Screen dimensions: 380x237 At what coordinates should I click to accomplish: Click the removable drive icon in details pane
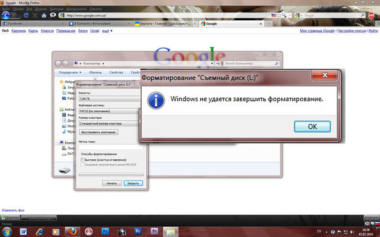(x=65, y=171)
